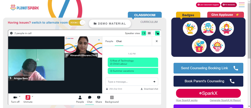Open Demo Material folder
Image resolution: width=251 pixels, height=108 pixels.
(x=110, y=24)
